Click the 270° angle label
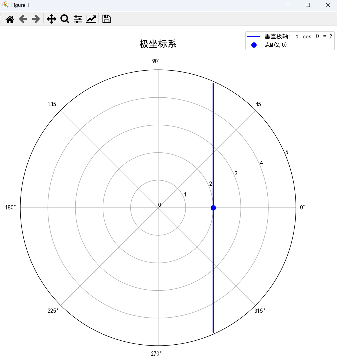Screen dimensions: 337x363 click(157, 354)
